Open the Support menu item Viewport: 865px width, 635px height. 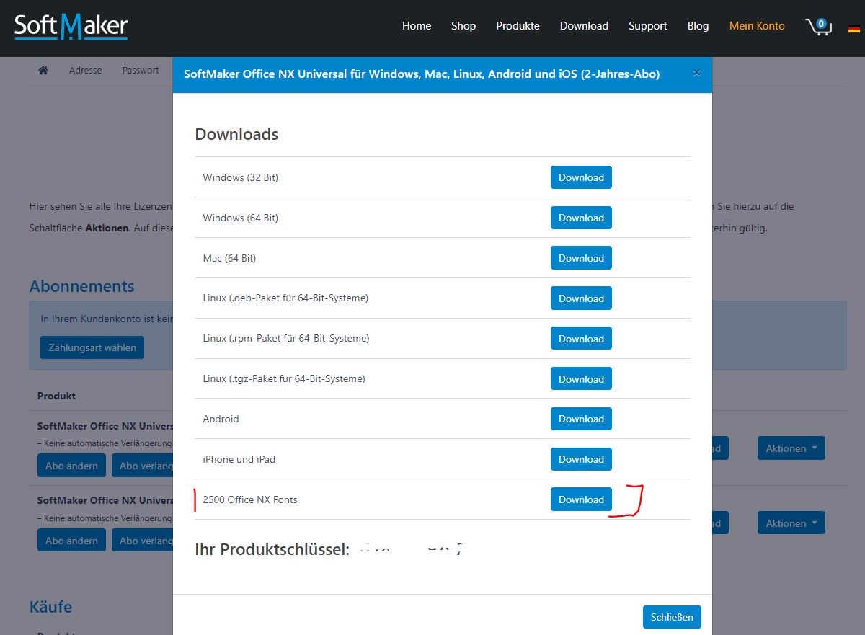[647, 26]
